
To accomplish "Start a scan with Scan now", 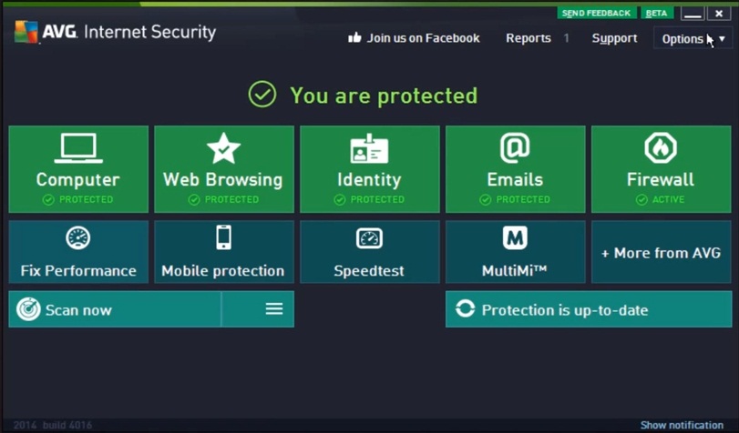I will 115,309.
